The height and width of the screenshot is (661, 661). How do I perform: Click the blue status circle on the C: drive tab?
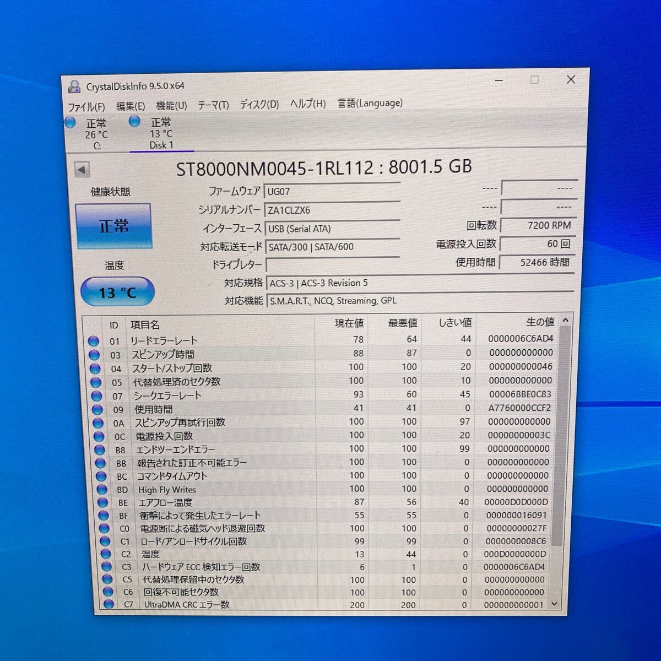point(71,122)
